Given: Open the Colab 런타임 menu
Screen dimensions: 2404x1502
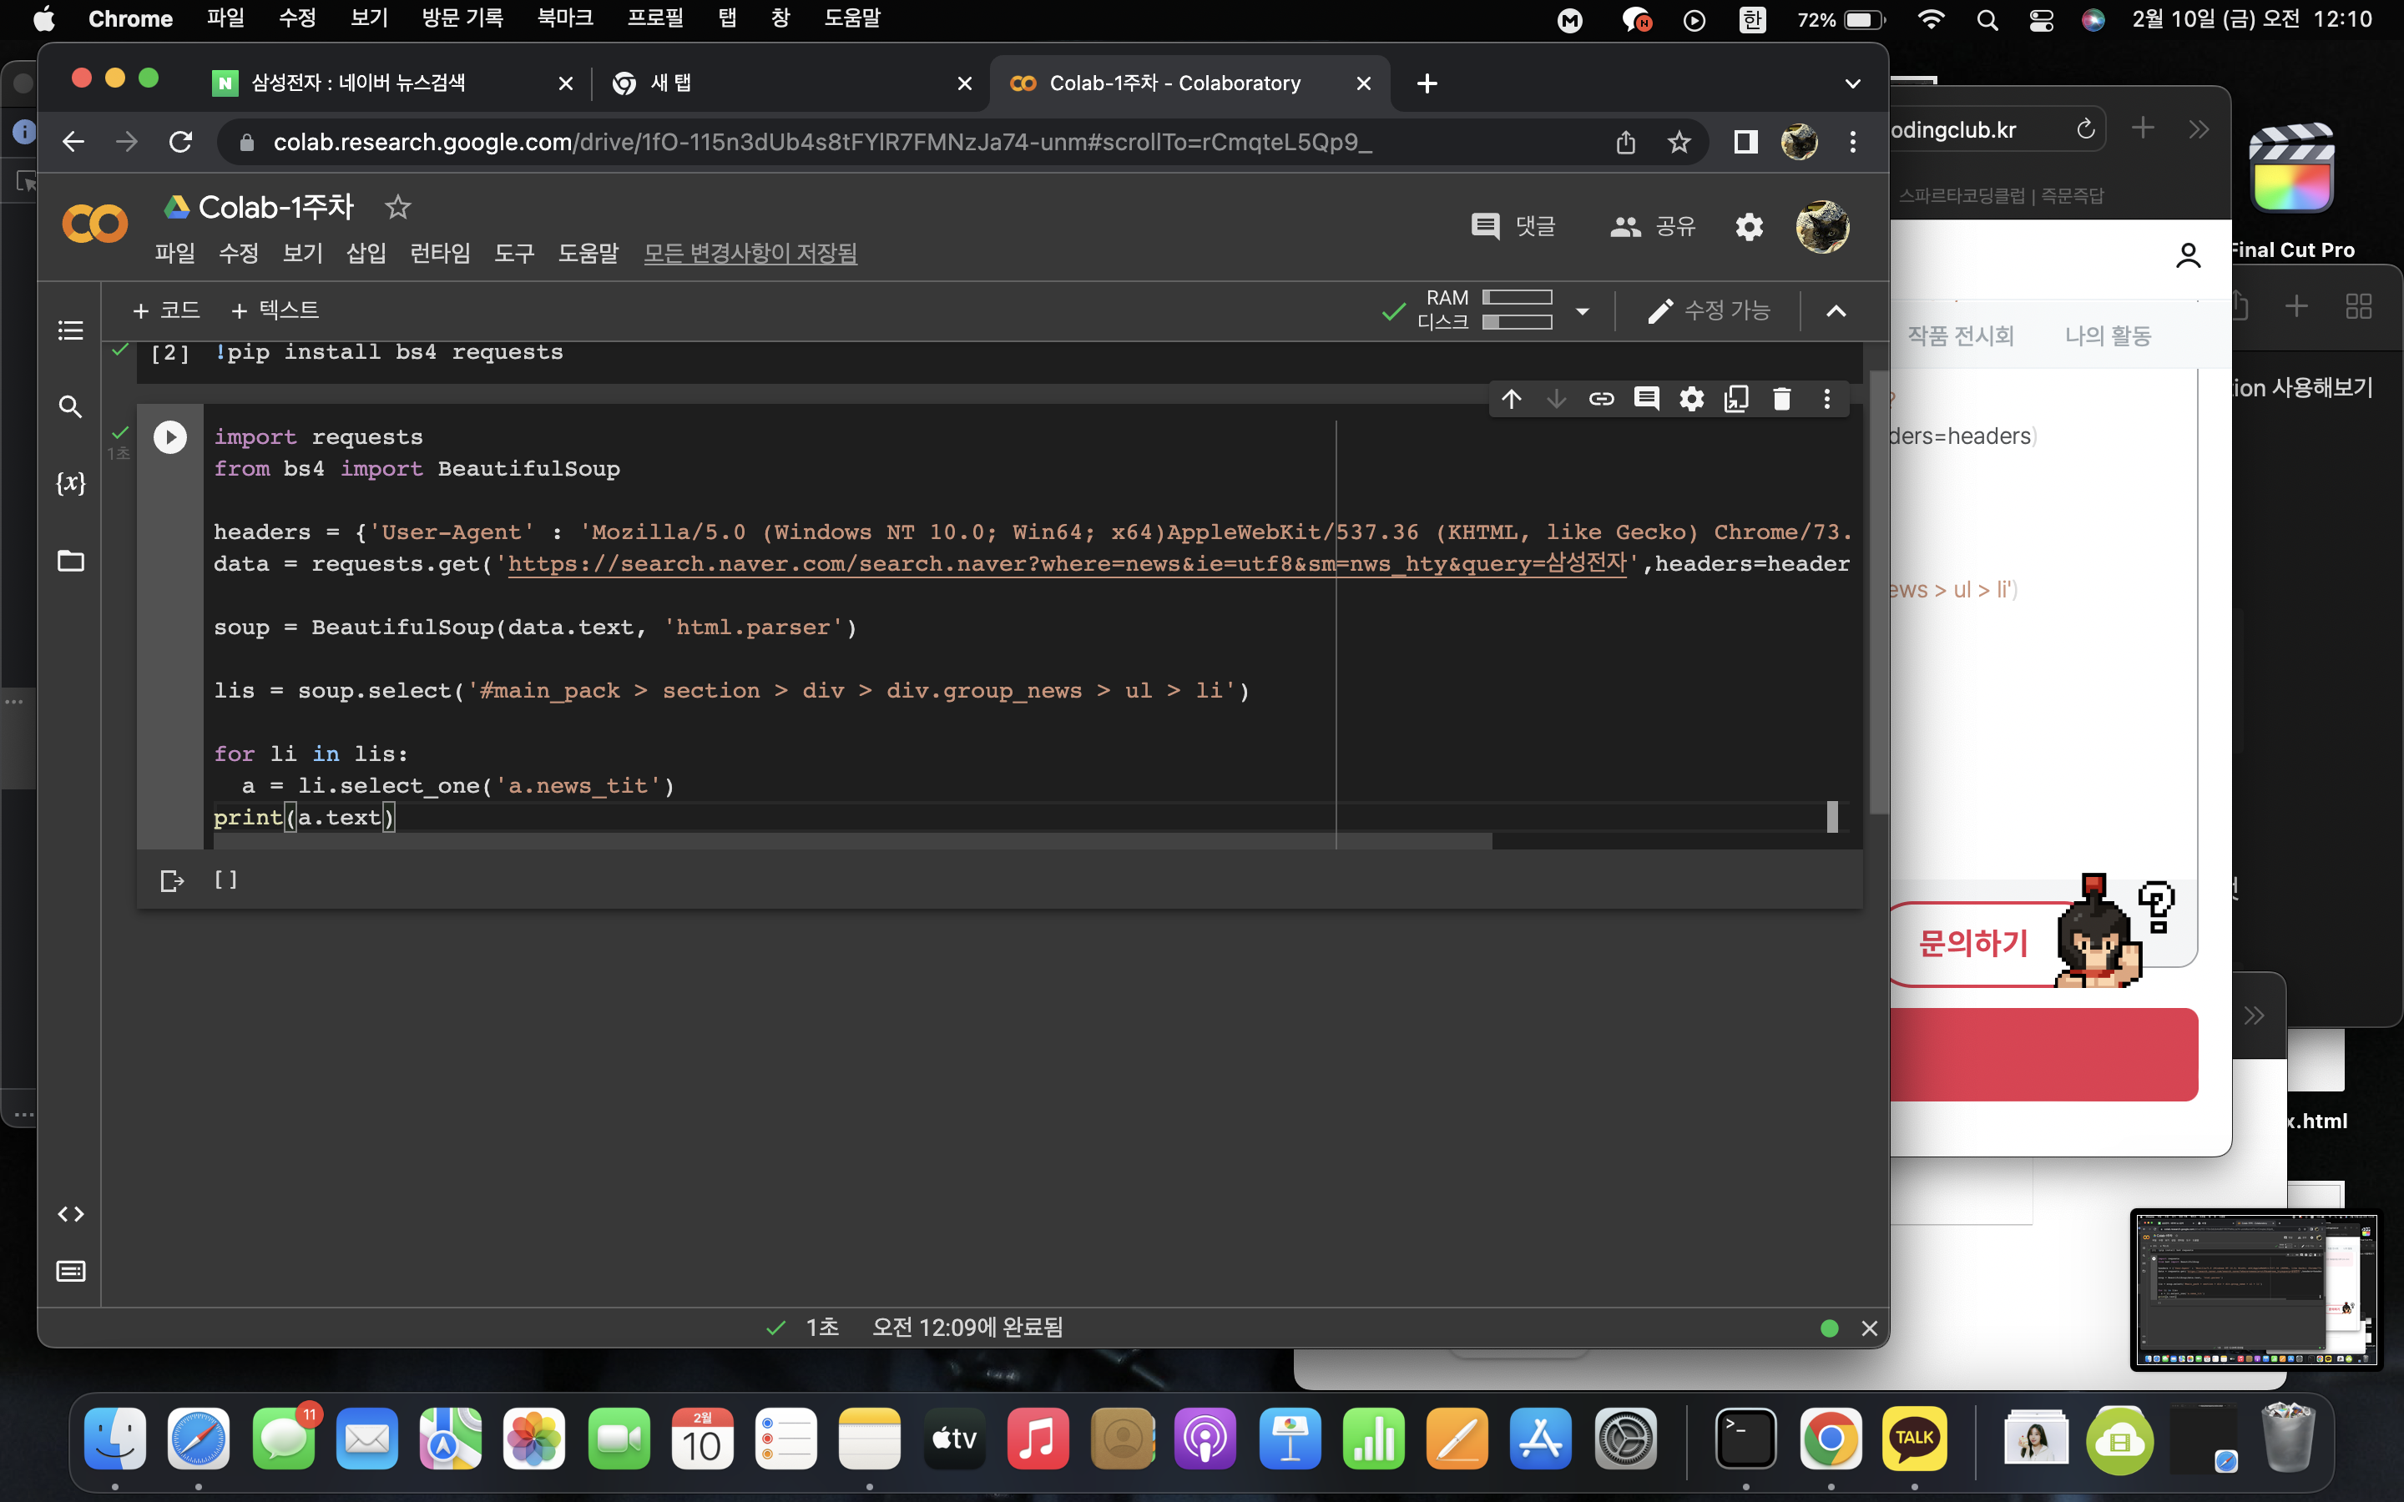Looking at the screenshot, I should (x=440, y=254).
